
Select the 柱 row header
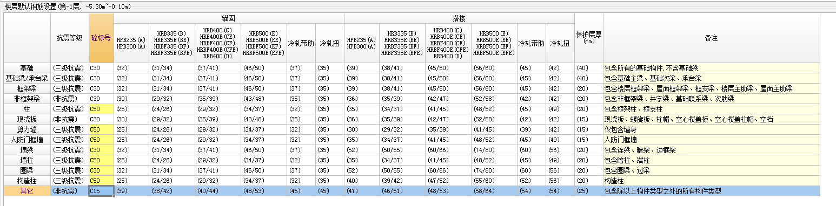(27, 109)
